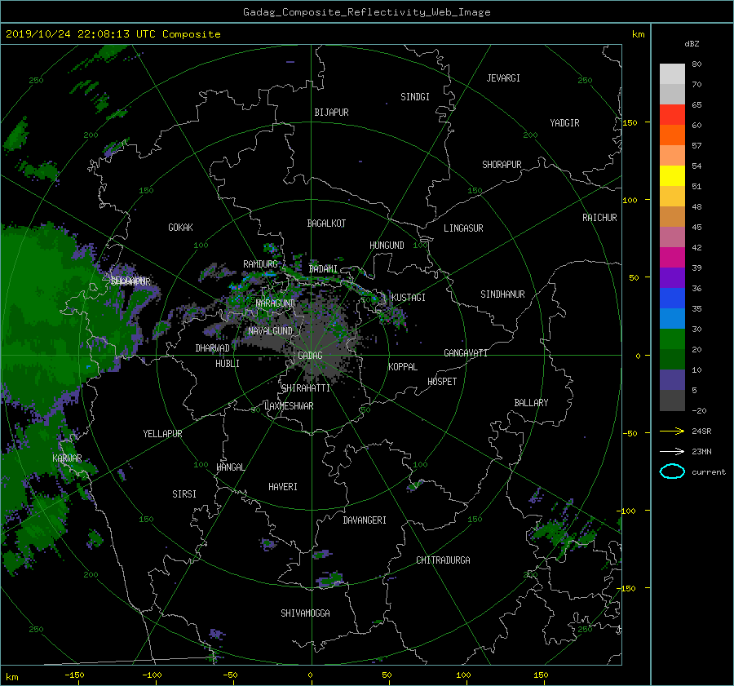The image size is (734, 686).
Task: Click the yellow 54 dBZ color swatch
Action: pos(672,175)
